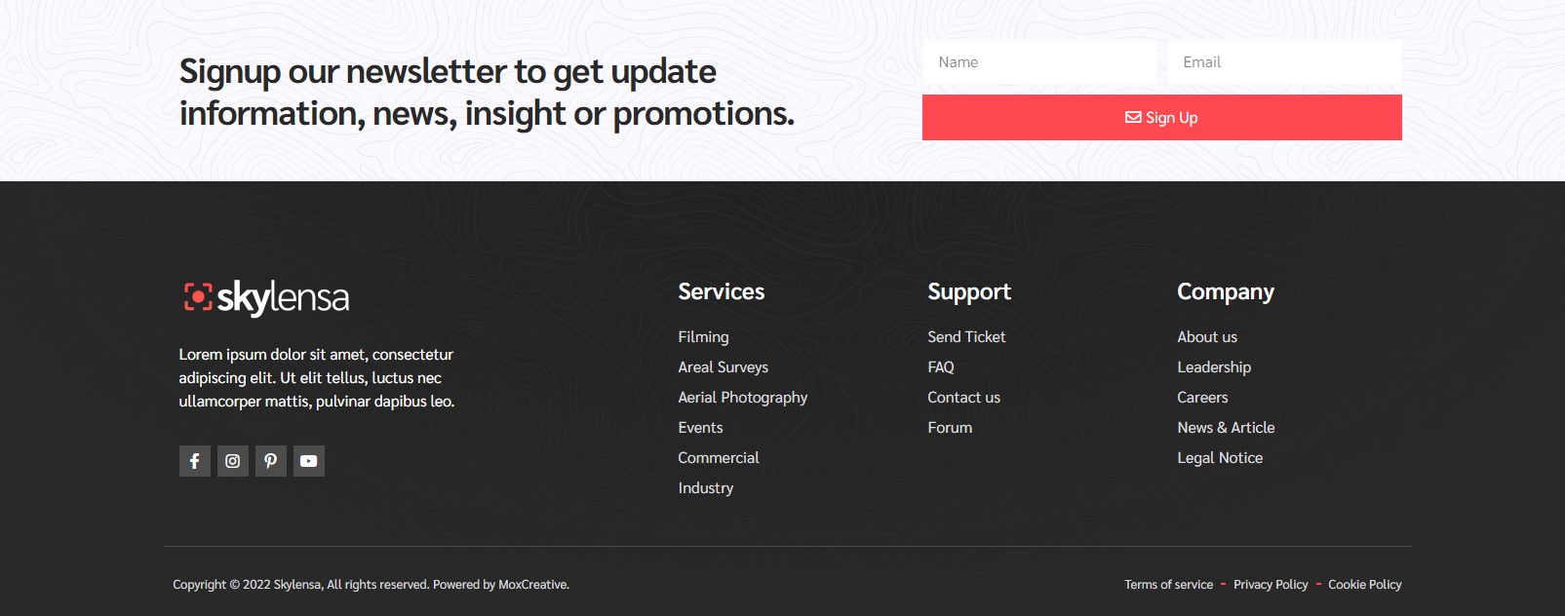Open the FAQ link
Viewport: 1565px width, 616px height.
[941, 367]
